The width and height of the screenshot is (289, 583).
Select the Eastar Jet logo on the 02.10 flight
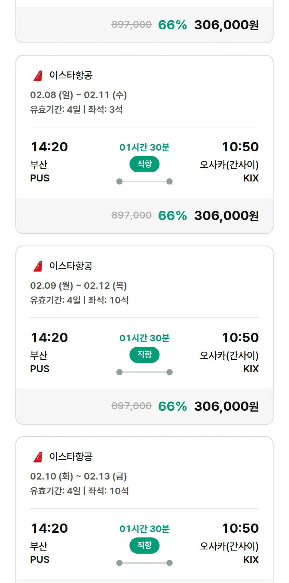tap(38, 457)
